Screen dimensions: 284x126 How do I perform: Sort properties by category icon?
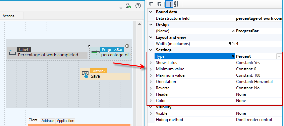[169, 4]
